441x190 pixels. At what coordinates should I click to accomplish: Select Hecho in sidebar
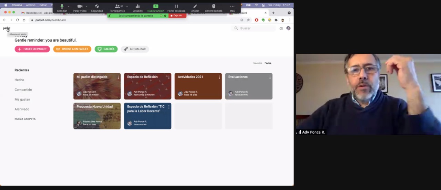pyautogui.click(x=19, y=80)
